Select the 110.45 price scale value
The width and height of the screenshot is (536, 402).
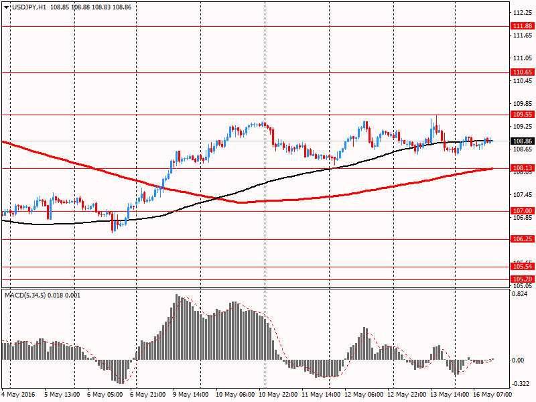pos(523,80)
